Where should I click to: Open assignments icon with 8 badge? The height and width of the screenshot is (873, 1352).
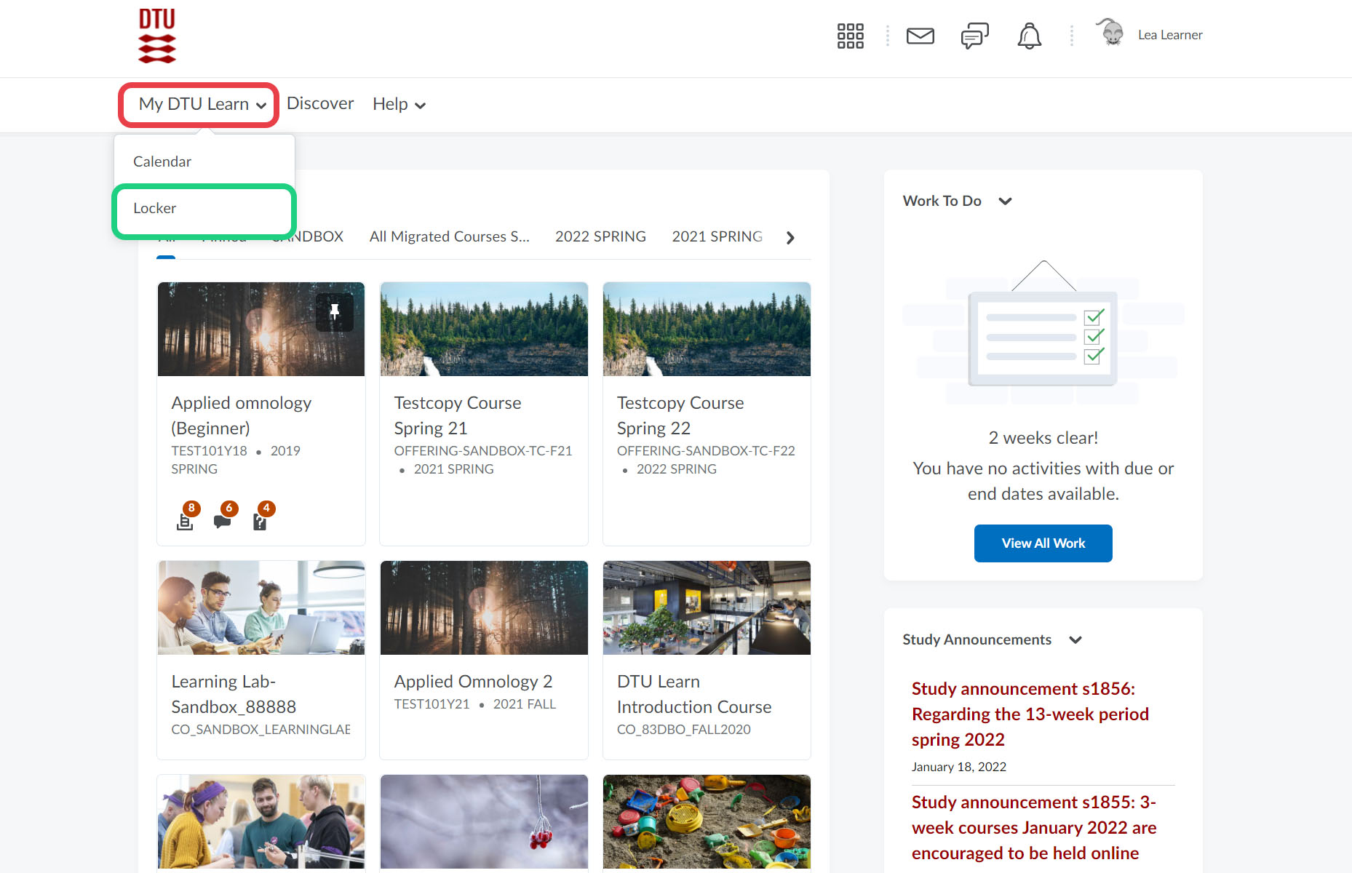point(185,521)
